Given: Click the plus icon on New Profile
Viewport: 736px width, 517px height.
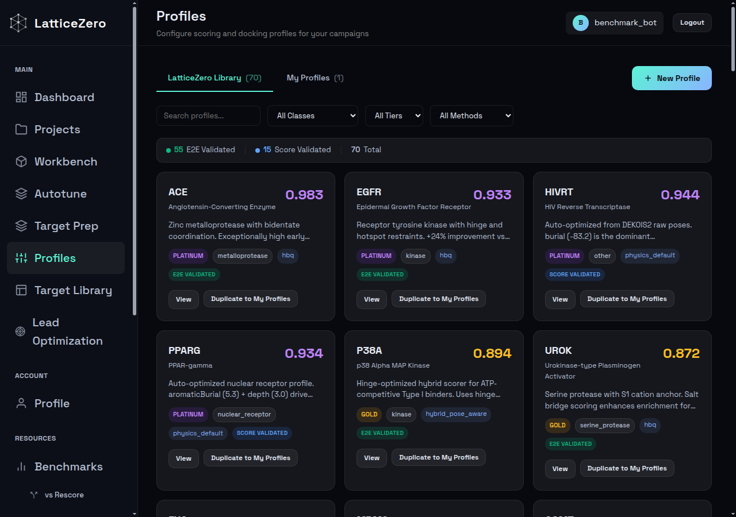Looking at the screenshot, I should pyautogui.click(x=648, y=78).
